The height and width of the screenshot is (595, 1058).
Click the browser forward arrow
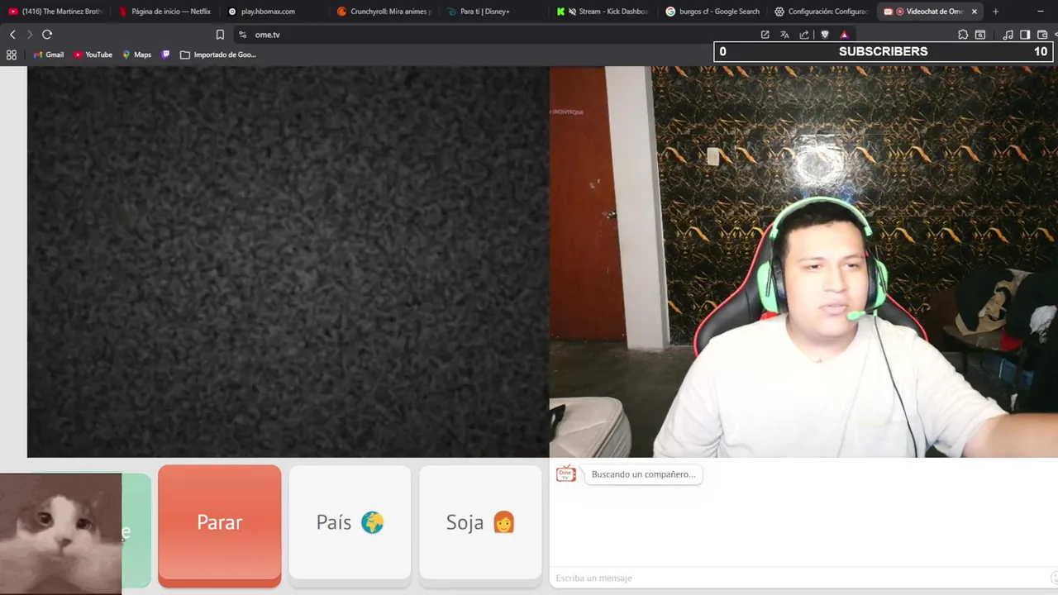click(30, 35)
